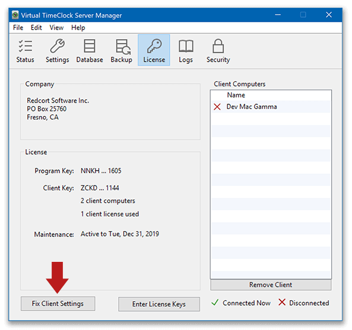The width and height of the screenshot is (352, 330).
Task: Close the Server Manager window
Action: pos(329,15)
